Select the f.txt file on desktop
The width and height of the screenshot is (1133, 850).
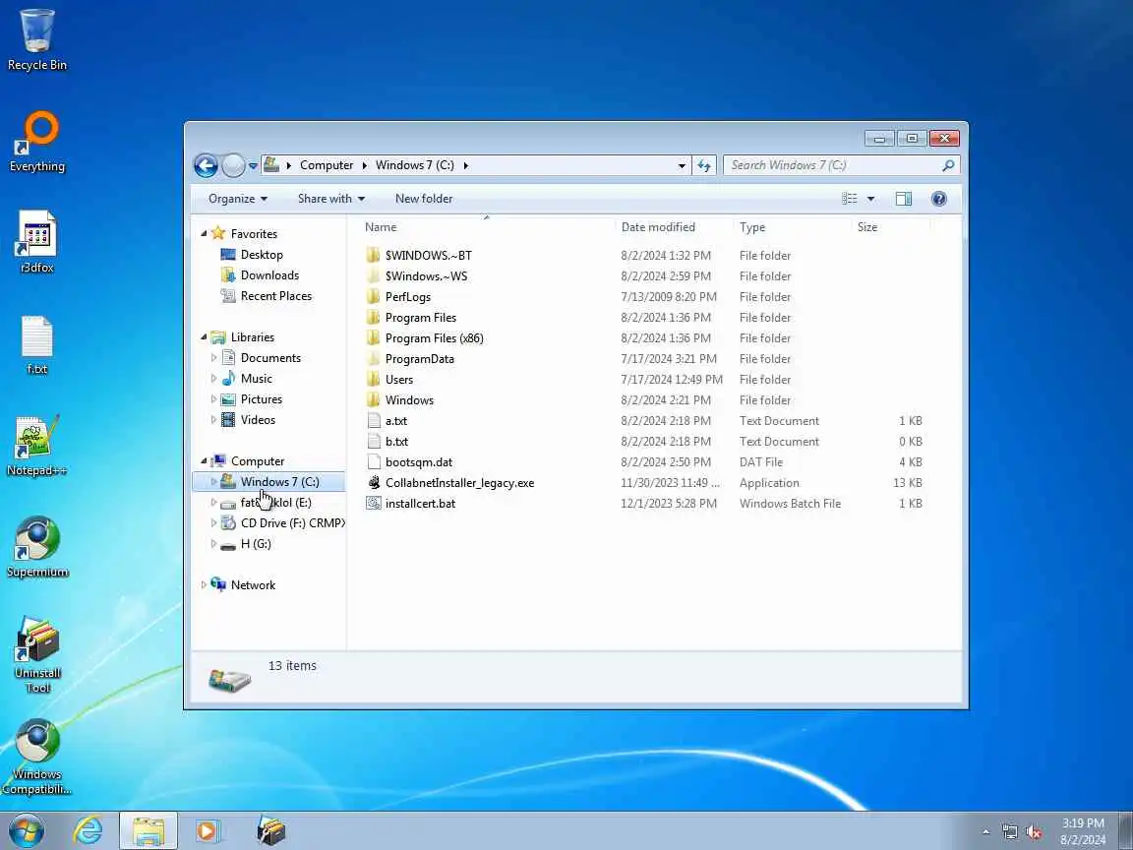[36, 344]
